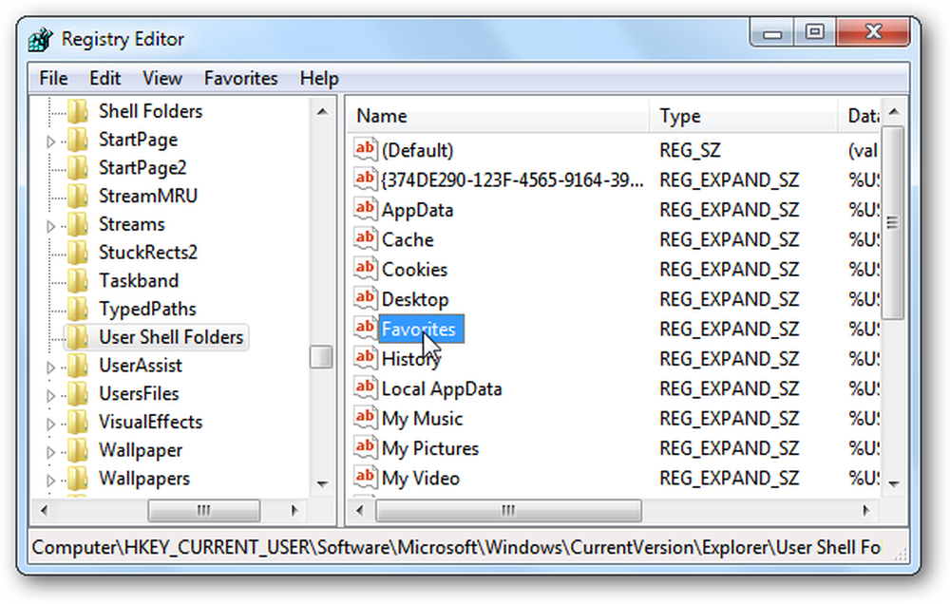Click the string icon beside Local AppData
This screenshot has height=604, width=950.
tap(366, 387)
